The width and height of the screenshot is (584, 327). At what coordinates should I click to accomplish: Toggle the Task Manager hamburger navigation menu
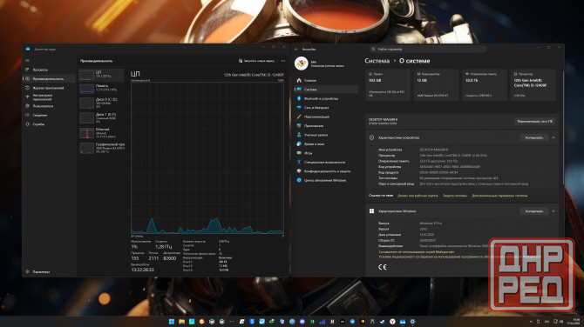[x=27, y=60]
